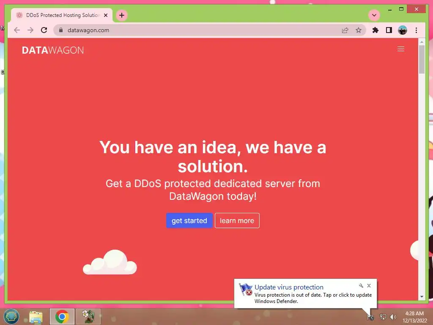Open the Chrome profile avatar
Viewport: 433px width, 325px height.
(403, 30)
